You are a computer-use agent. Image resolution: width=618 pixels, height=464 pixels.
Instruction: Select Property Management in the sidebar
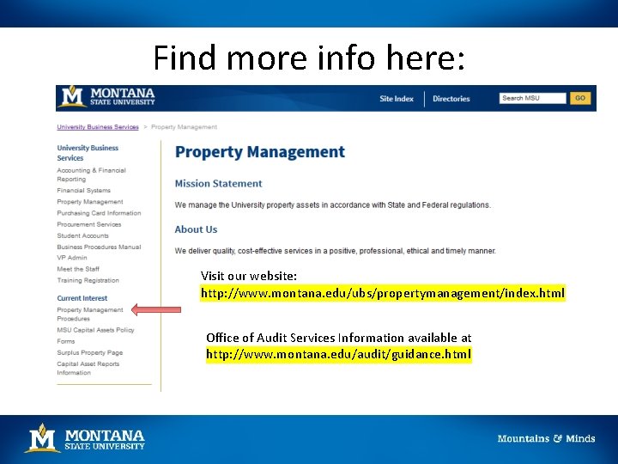click(90, 202)
